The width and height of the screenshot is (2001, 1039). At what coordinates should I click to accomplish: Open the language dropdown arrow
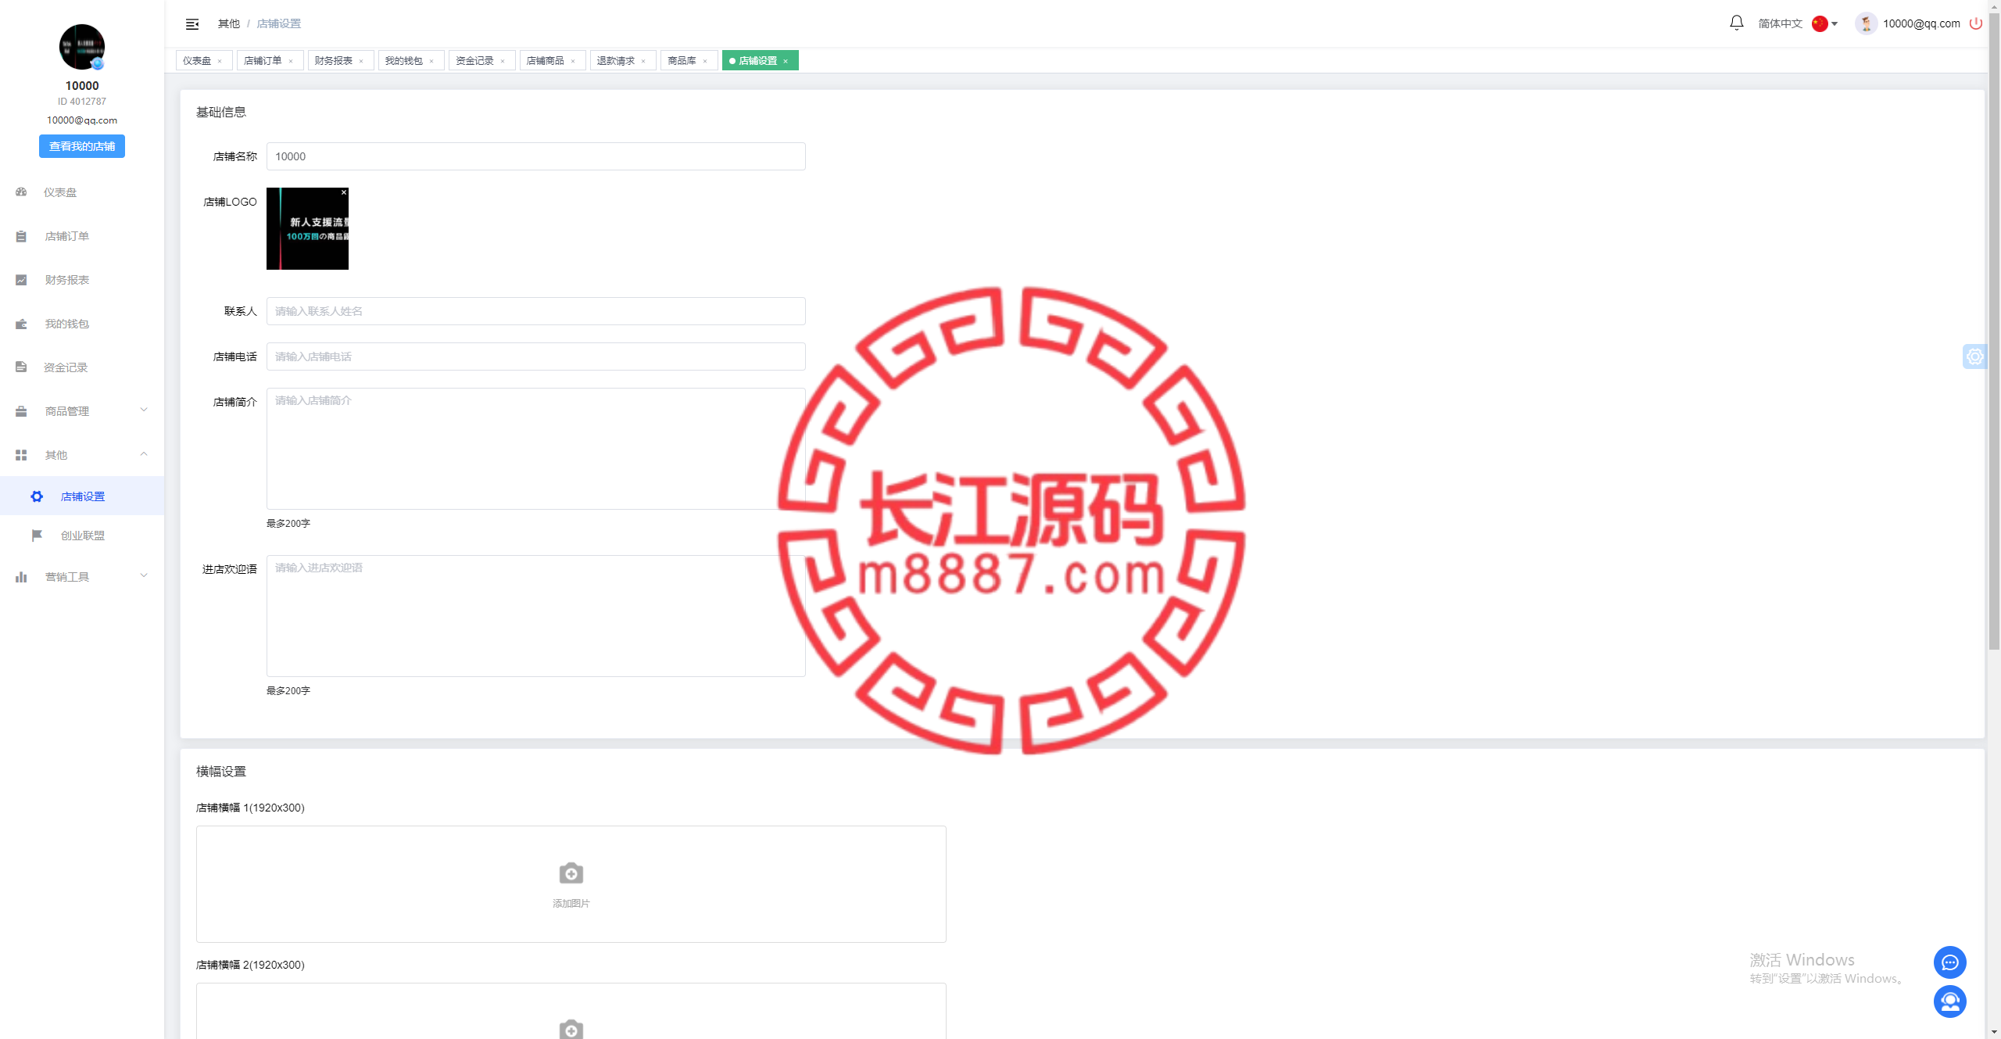click(1835, 23)
